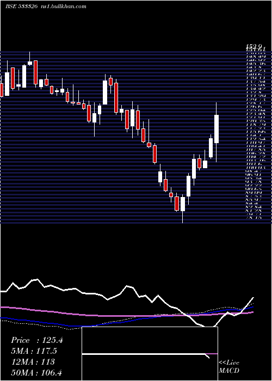Click the 145.36 price axis label
Image resolution: width=272 pixels, height=381 pixels.
(256, 64)
